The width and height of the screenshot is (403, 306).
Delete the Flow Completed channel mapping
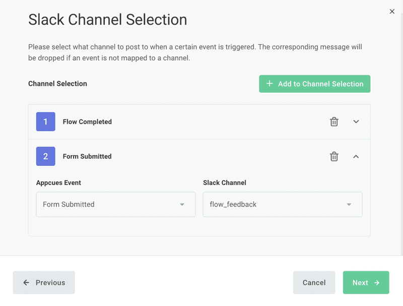[334, 121]
